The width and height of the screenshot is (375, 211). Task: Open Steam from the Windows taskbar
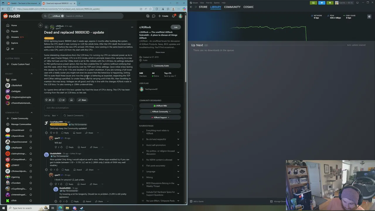[81, 208]
